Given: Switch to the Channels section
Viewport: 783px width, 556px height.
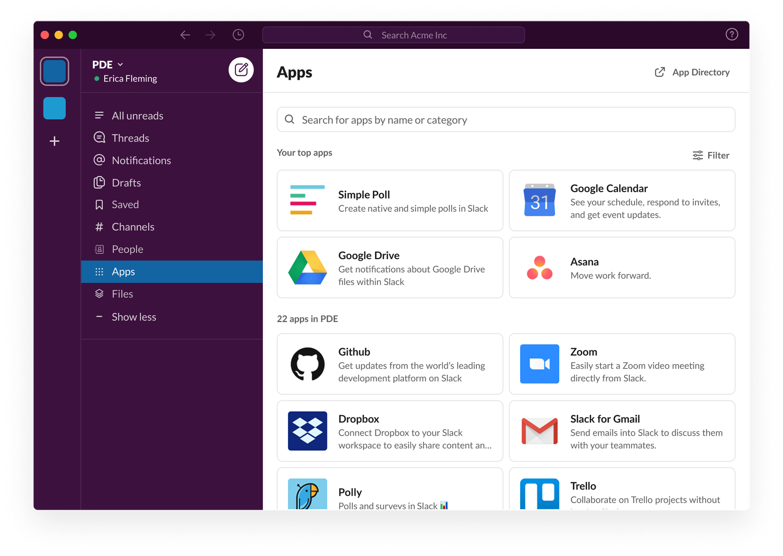Looking at the screenshot, I should click(132, 226).
